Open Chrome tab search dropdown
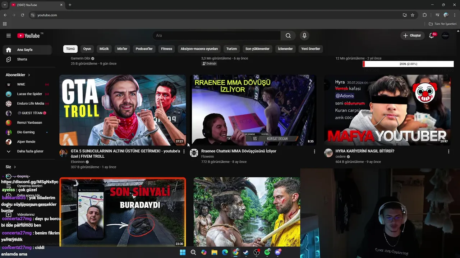The height and width of the screenshot is (258, 460). pyautogui.click(x=5, y=5)
